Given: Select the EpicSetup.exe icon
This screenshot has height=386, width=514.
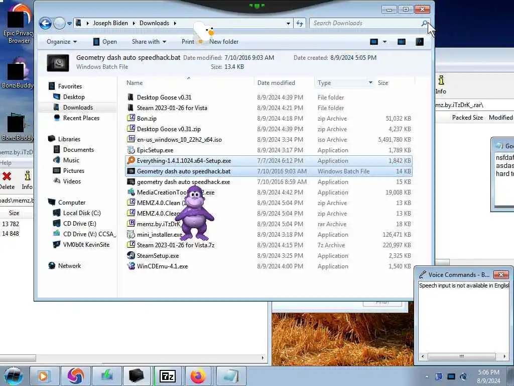Looking at the screenshot, I should click(131, 150).
